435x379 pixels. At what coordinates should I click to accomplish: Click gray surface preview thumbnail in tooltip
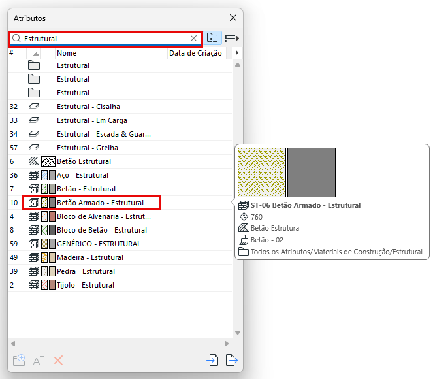pos(312,173)
